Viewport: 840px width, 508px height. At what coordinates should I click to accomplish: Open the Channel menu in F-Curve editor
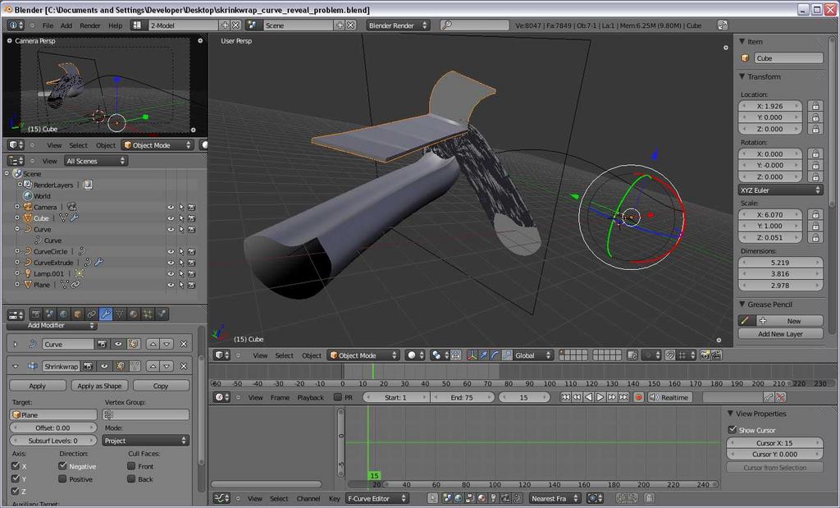[x=308, y=498]
